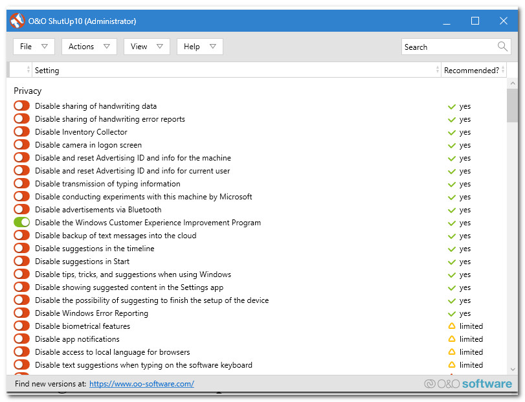Sort by the Recommended? column header
The image size is (525, 402).
pyautogui.click(x=474, y=70)
